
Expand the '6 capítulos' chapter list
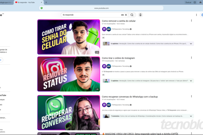coord(191,44)
